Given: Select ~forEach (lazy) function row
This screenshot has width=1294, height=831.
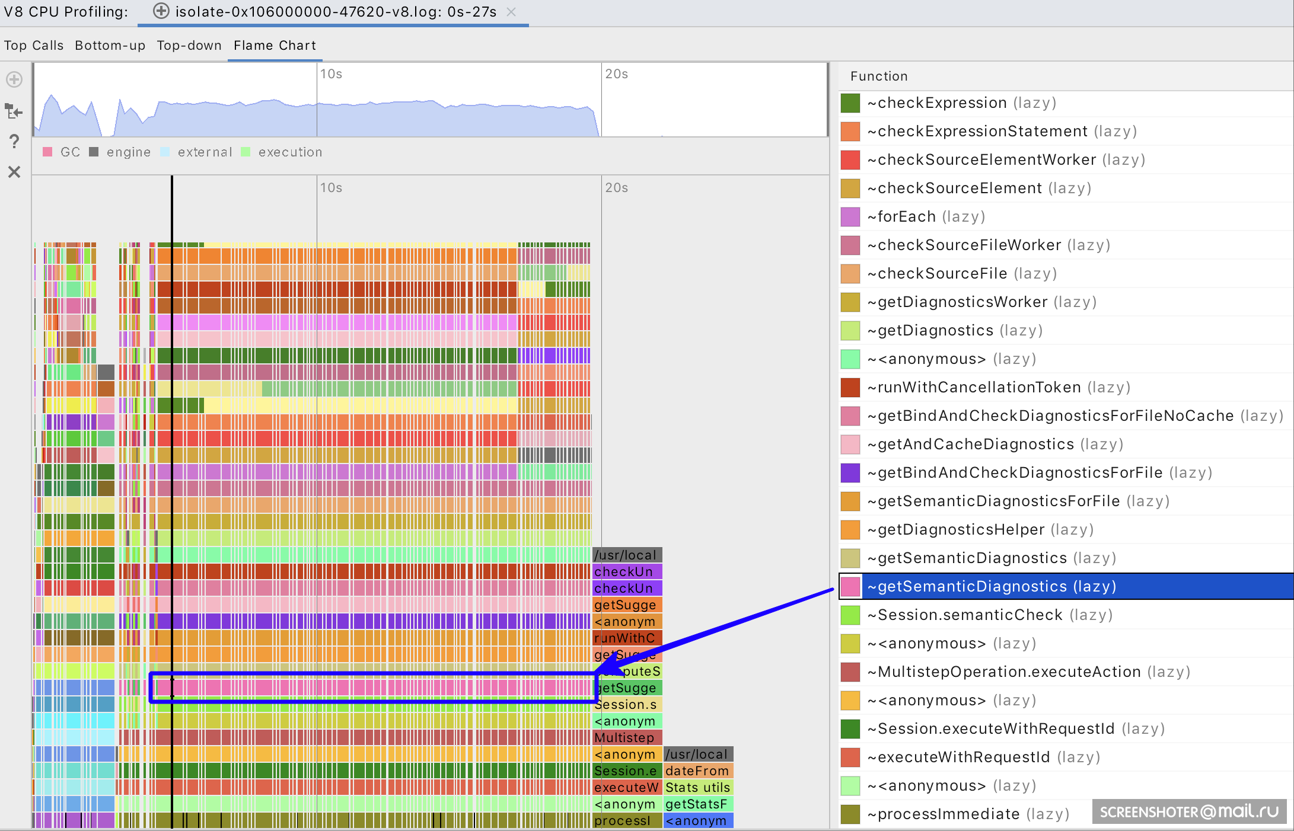Looking at the screenshot, I should tap(925, 217).
